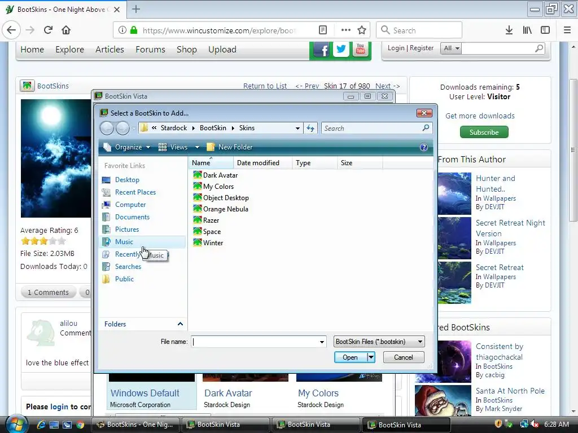Open the Windows Start orb

(x=16, y=424)
